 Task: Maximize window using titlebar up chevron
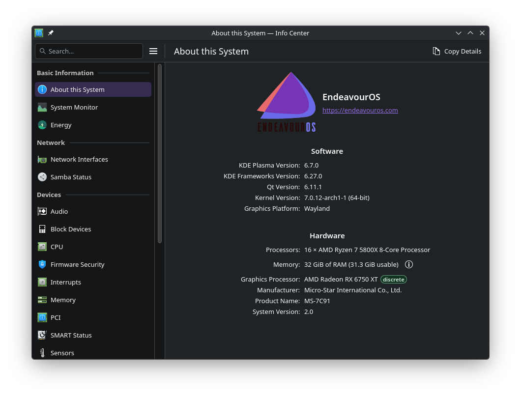(x=470, y=33)
